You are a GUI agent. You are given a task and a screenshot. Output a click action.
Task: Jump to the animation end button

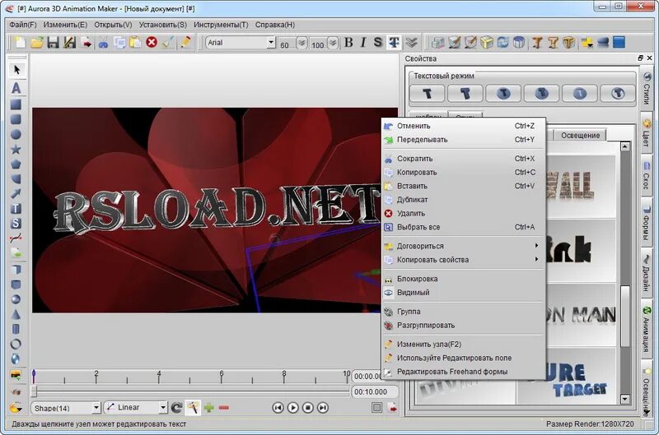(322, 407)
